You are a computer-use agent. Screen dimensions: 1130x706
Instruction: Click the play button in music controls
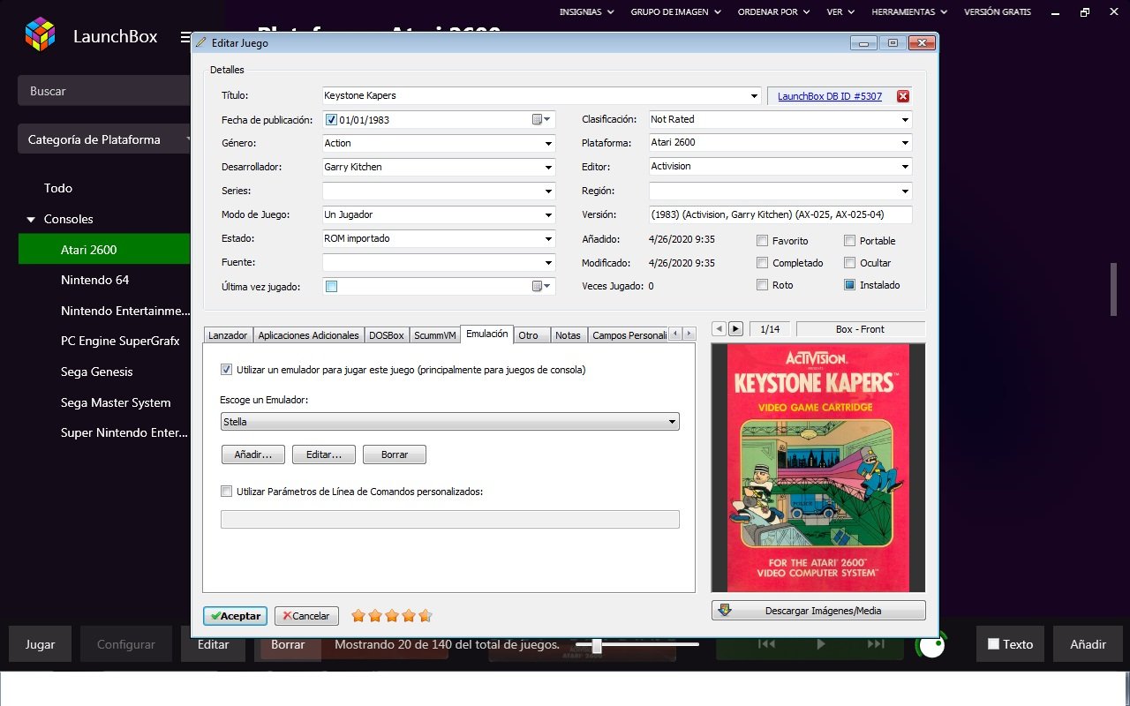(x=821, y=644)
